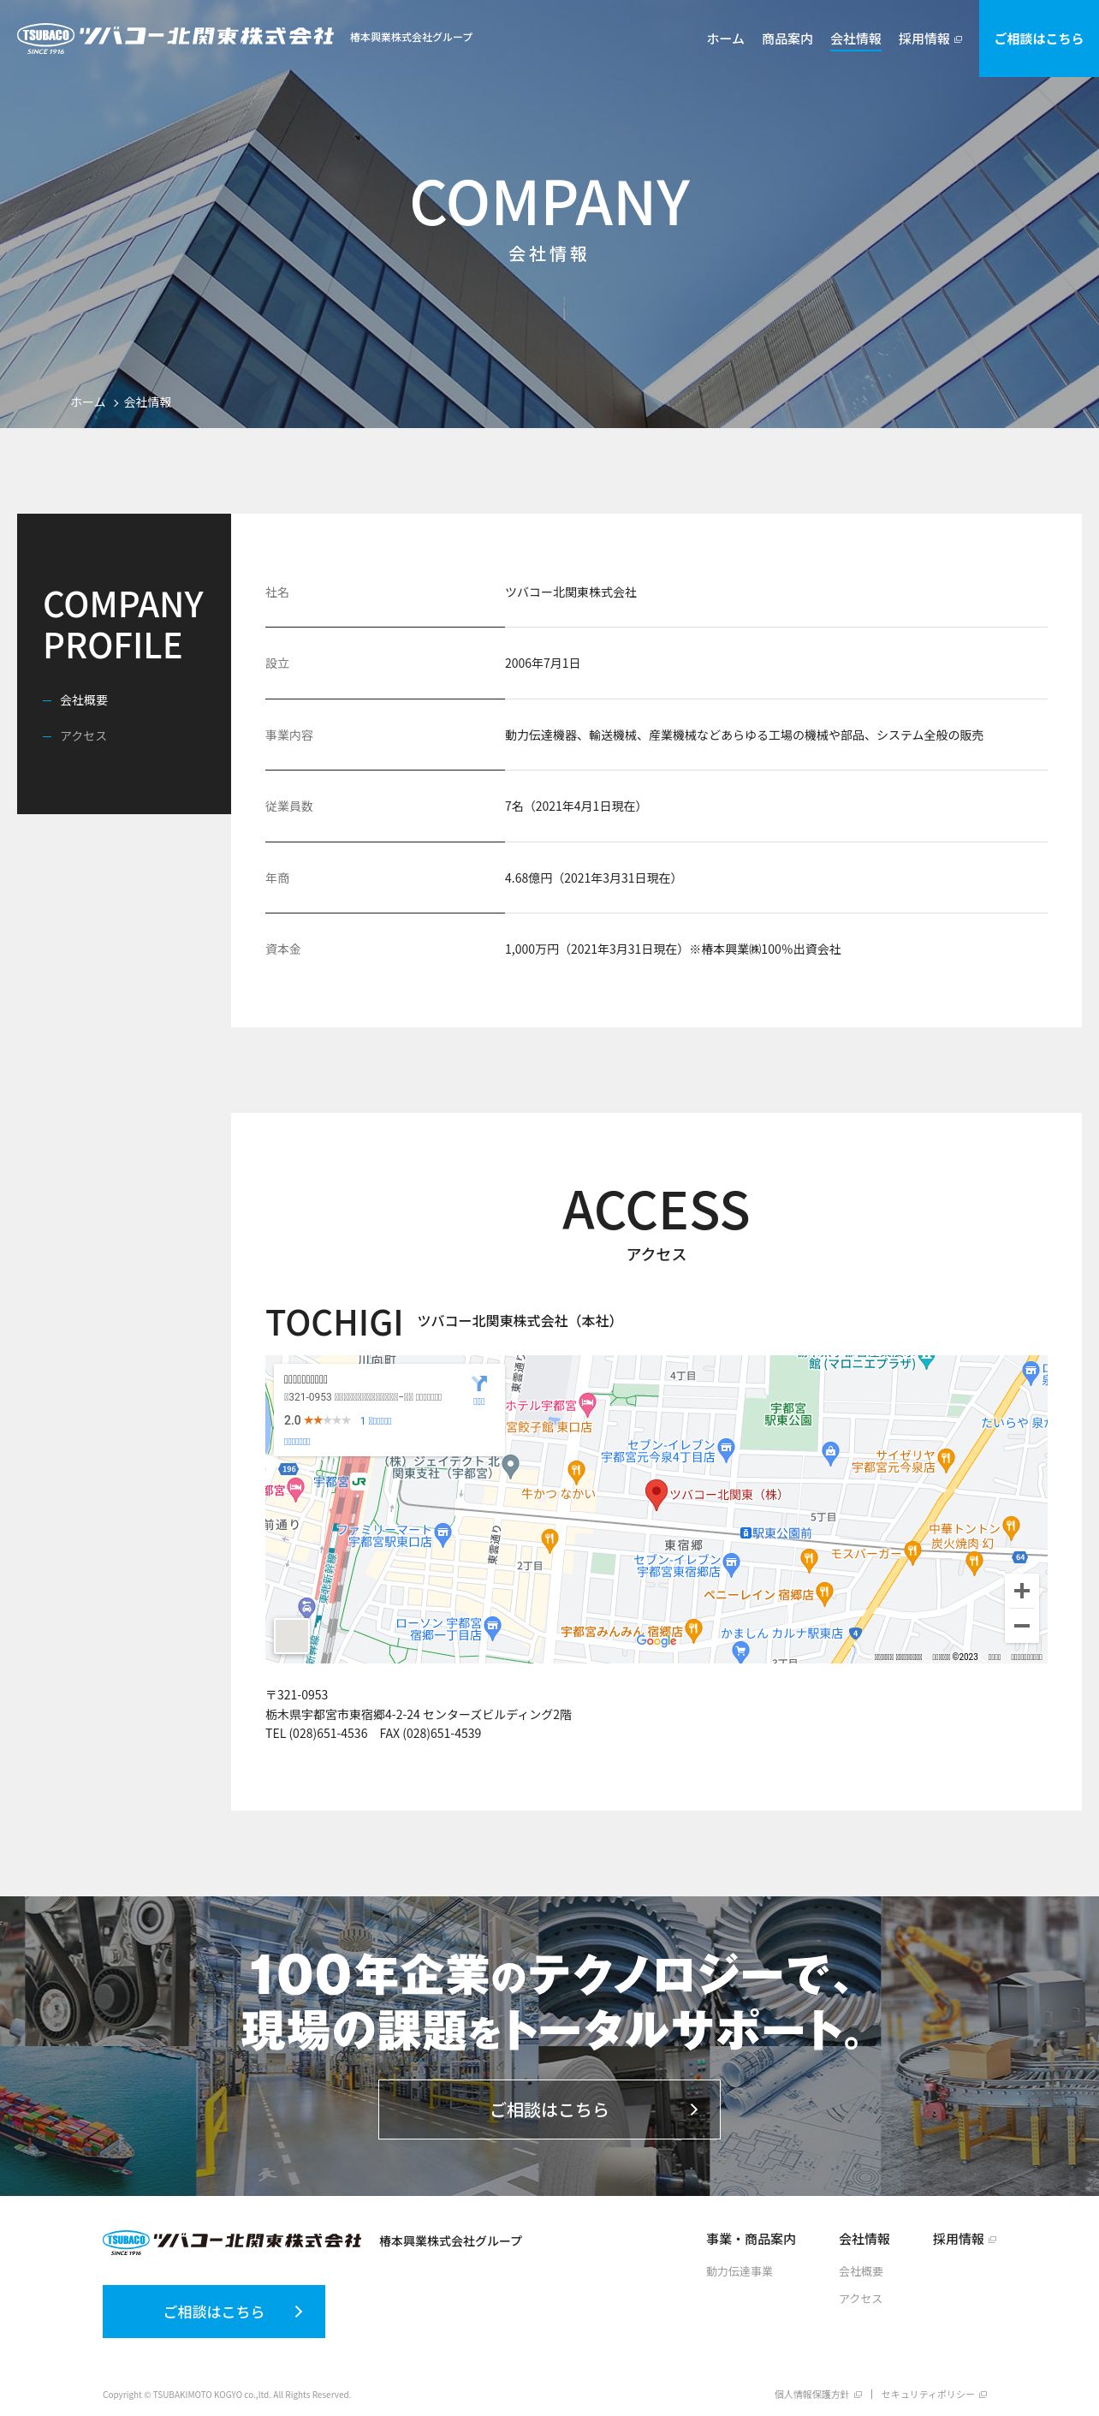1099x2416 pixels.
Task: Go to ホーム via the breadcrumb
Action: coord(88,402)
